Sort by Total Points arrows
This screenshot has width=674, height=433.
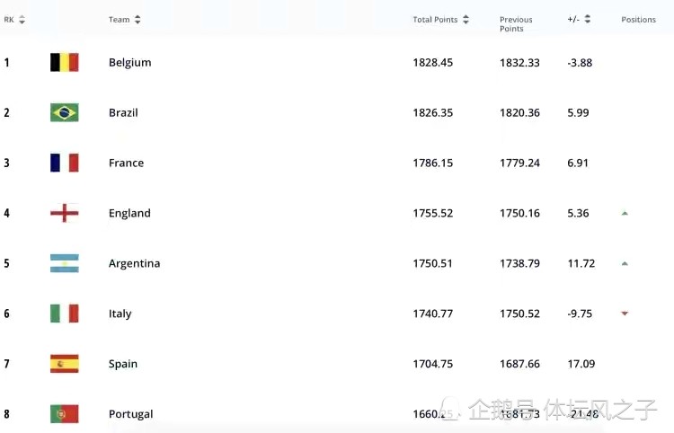466,20
